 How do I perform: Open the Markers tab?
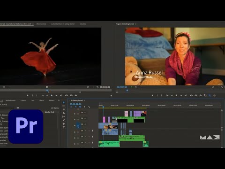click(x=52, y=100)
